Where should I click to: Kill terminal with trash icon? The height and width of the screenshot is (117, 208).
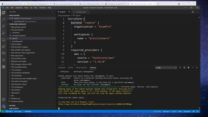[188, 68]
